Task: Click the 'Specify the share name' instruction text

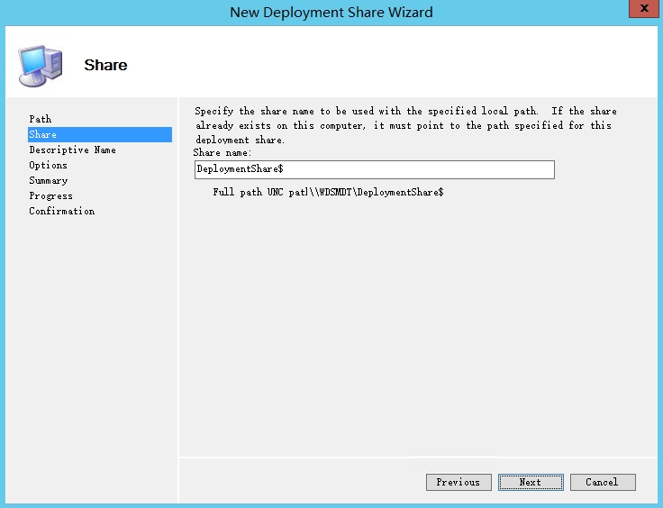Action: coord(406,125)
